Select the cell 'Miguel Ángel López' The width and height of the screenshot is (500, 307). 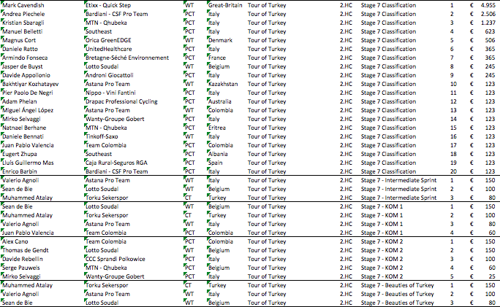click(28, 110)
